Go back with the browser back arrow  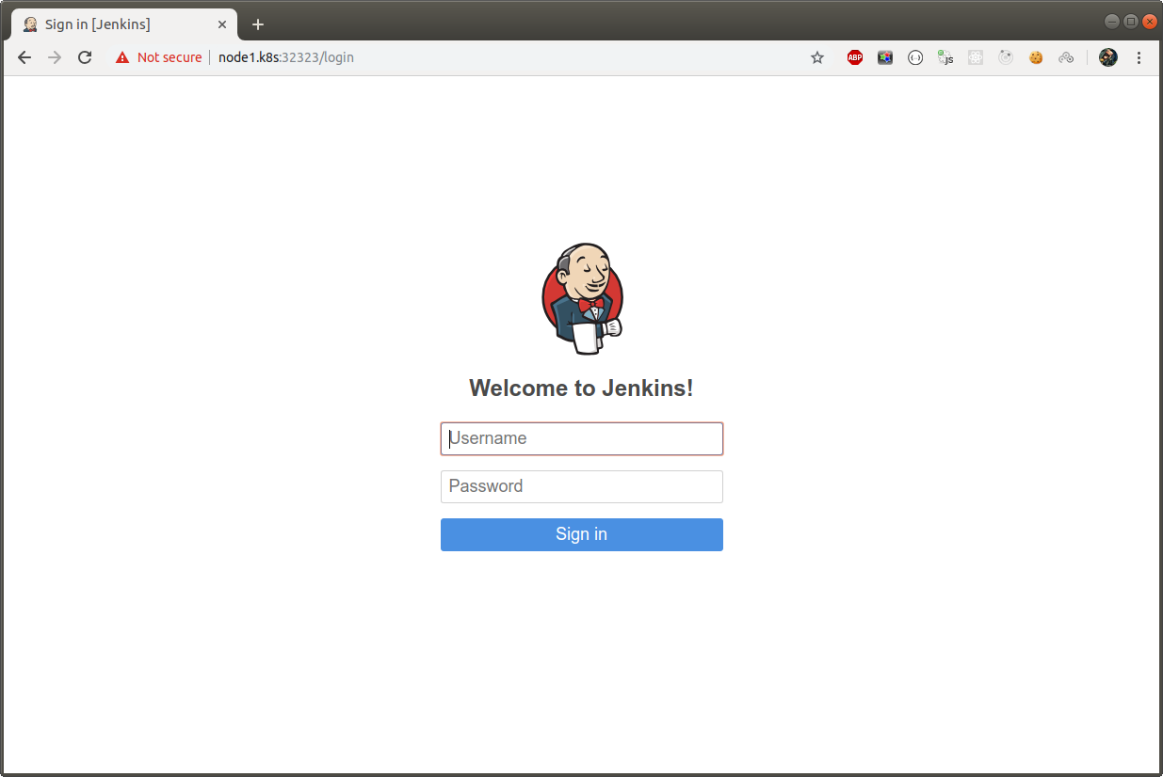[x=24, y=57]
